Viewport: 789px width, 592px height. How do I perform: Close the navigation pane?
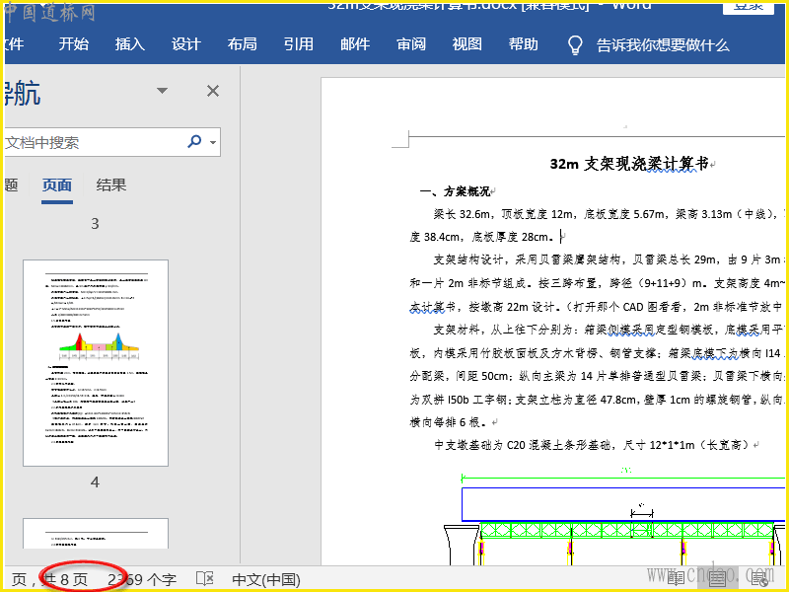[x=212, y=91]
